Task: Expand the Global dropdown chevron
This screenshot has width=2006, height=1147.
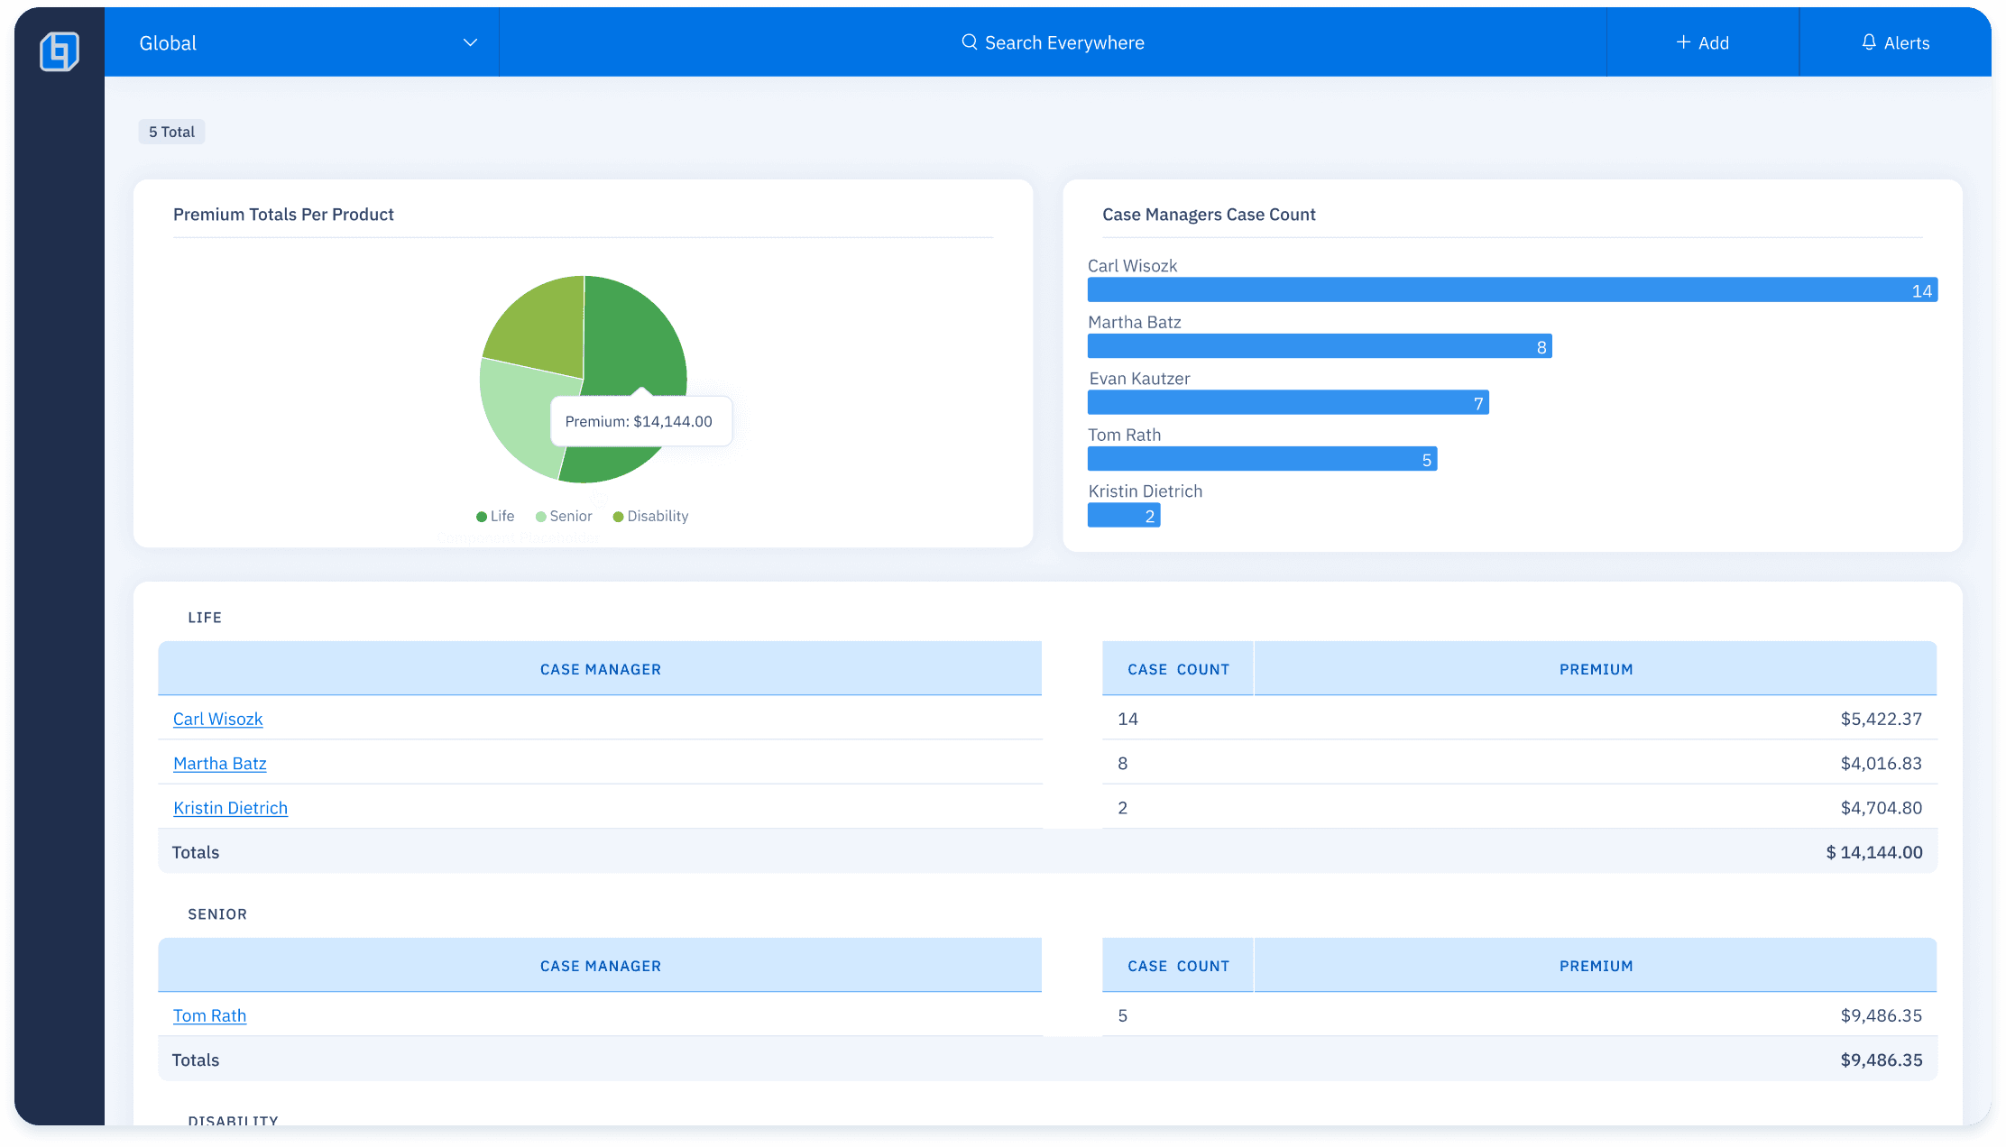Action: [x=470, y=42]
